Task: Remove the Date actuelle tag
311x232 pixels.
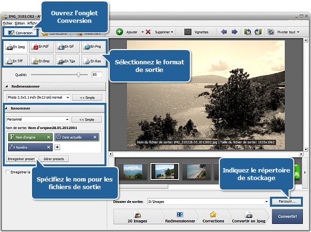Action: tap(95, 137)
